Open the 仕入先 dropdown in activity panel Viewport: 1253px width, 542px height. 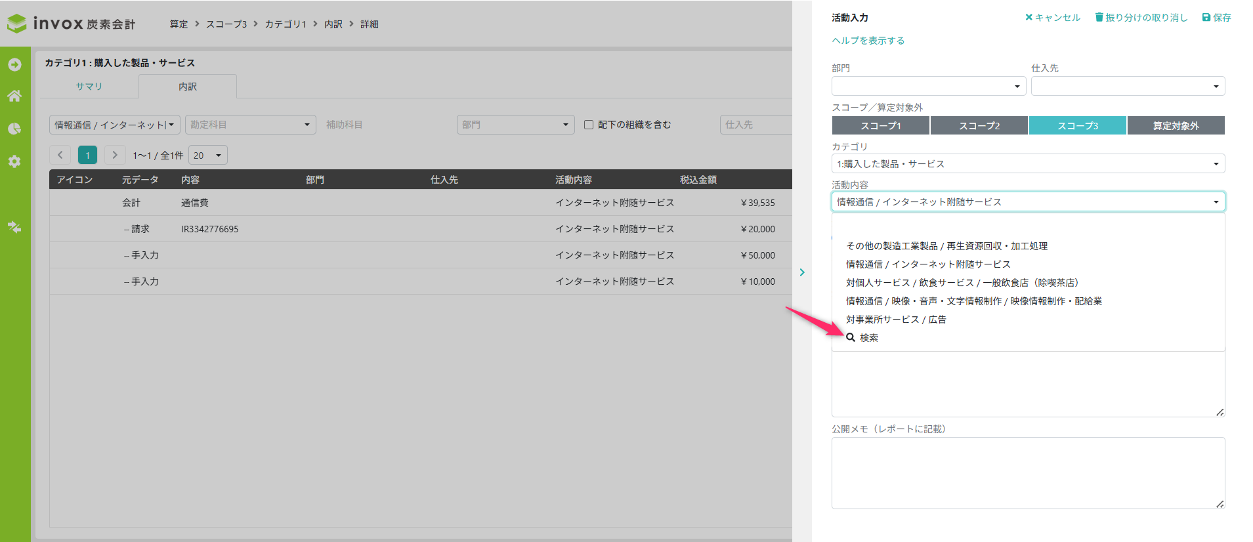tap(1128, 86)
